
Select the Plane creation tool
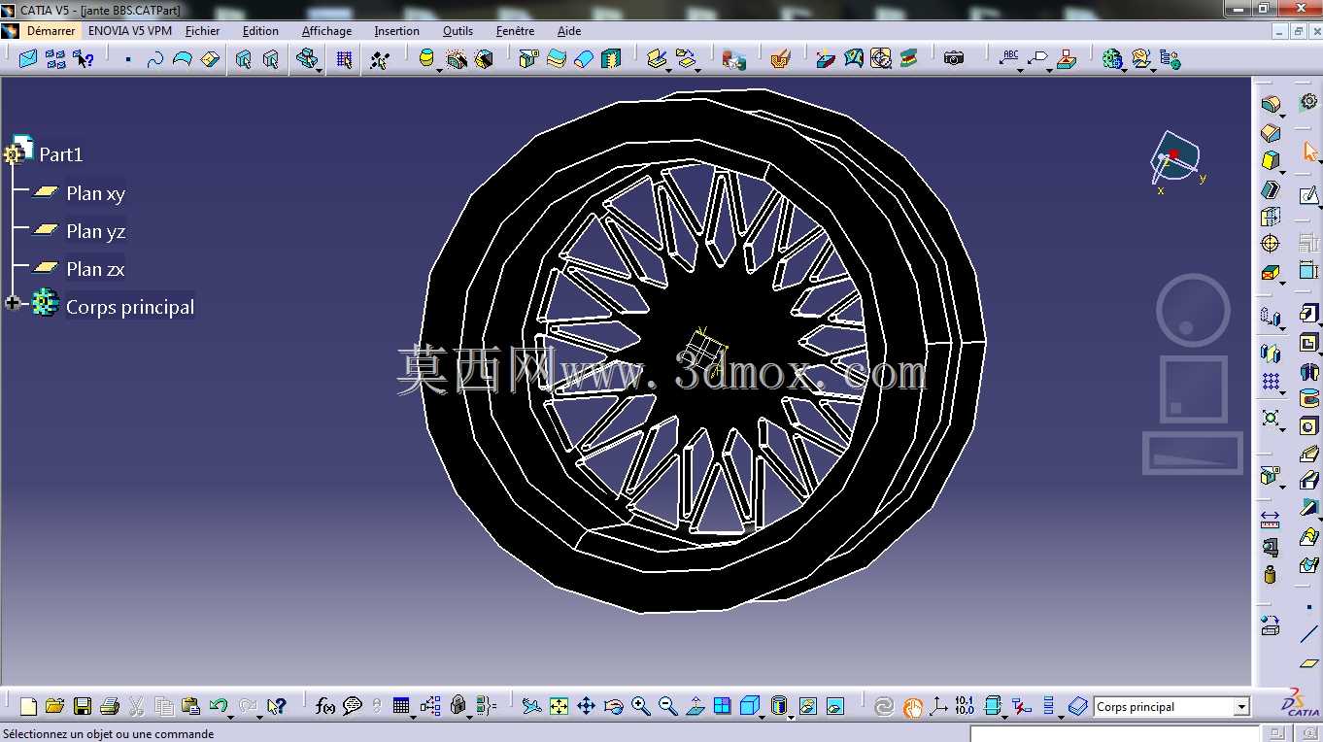(1308, 663)
